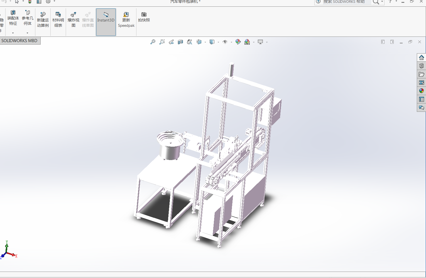
Task: Open Design Library in task pane
Action: pyautogui.click(x=421, y=66)
